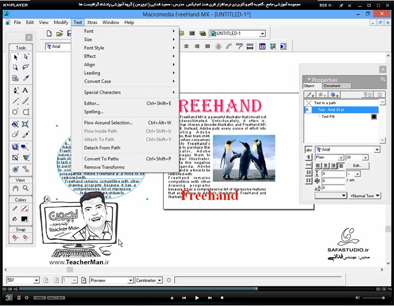Pick the Eyedropper tool
Image resolution: width=394 pixels, height=306 pixels.
tap(26, 78)
